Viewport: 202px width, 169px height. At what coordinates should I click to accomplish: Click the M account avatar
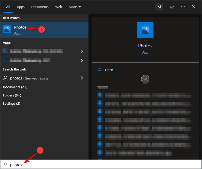[x=159, y=7]
